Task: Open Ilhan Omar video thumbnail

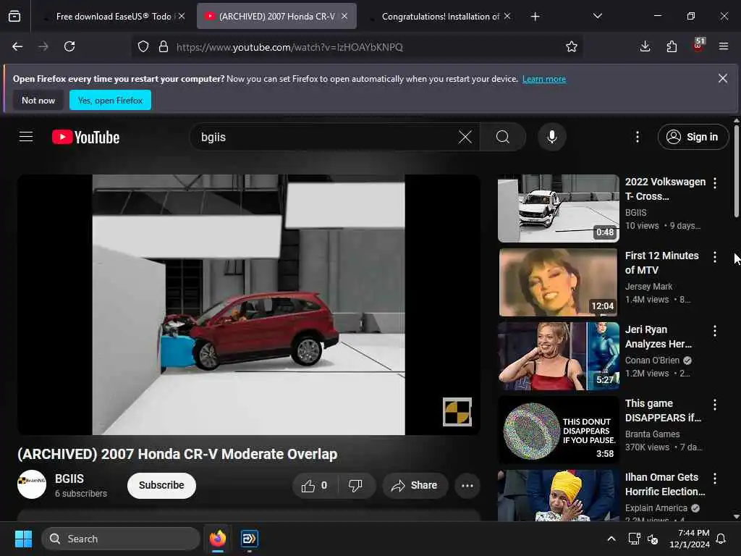Action: (559, 495)
